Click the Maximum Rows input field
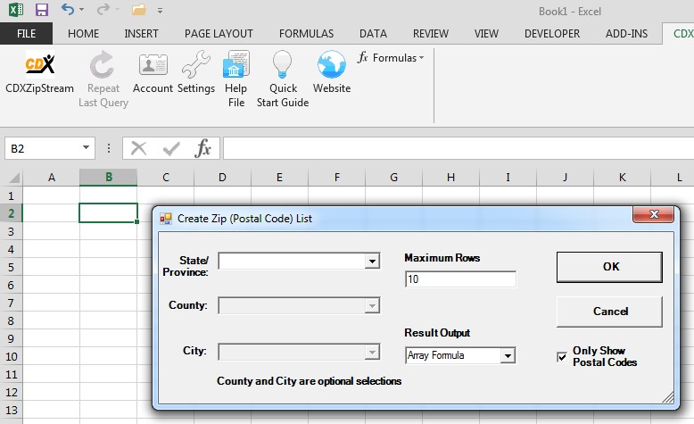Viewport: 694px width, 424px height. point(460,279)
